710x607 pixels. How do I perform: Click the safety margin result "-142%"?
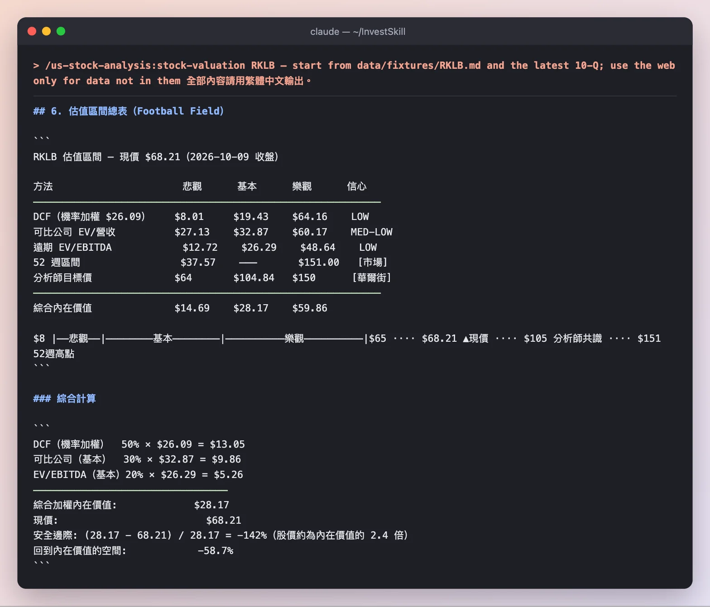[252, 535]
